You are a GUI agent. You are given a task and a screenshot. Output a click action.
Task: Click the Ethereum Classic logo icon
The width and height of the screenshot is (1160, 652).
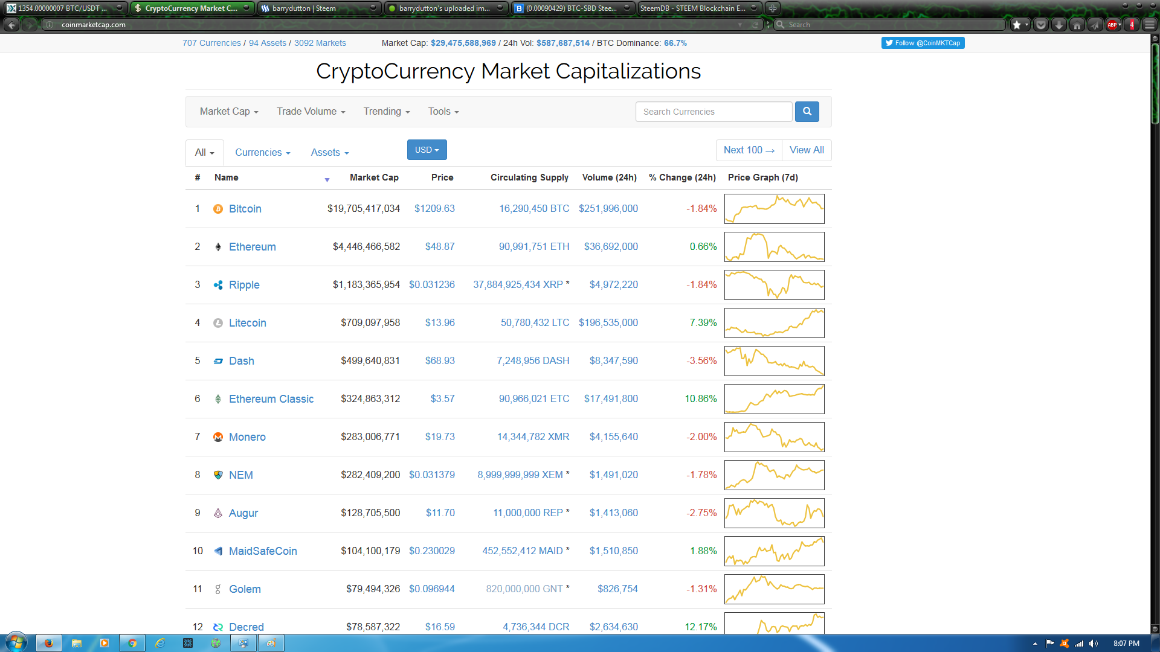coord(218,399)
